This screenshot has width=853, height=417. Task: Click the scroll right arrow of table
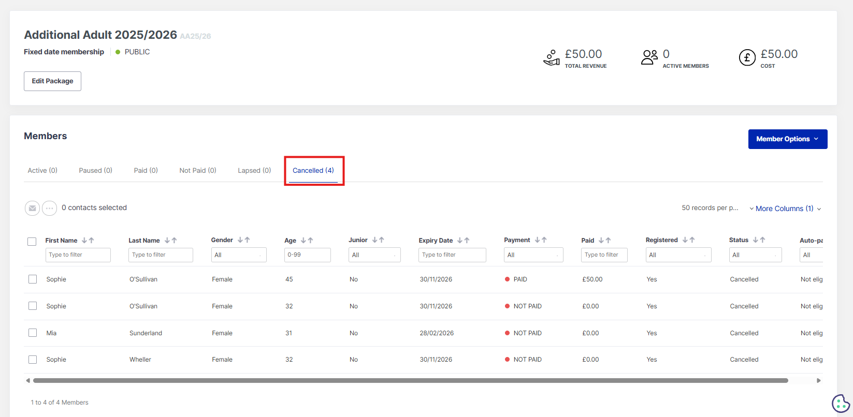819,380
